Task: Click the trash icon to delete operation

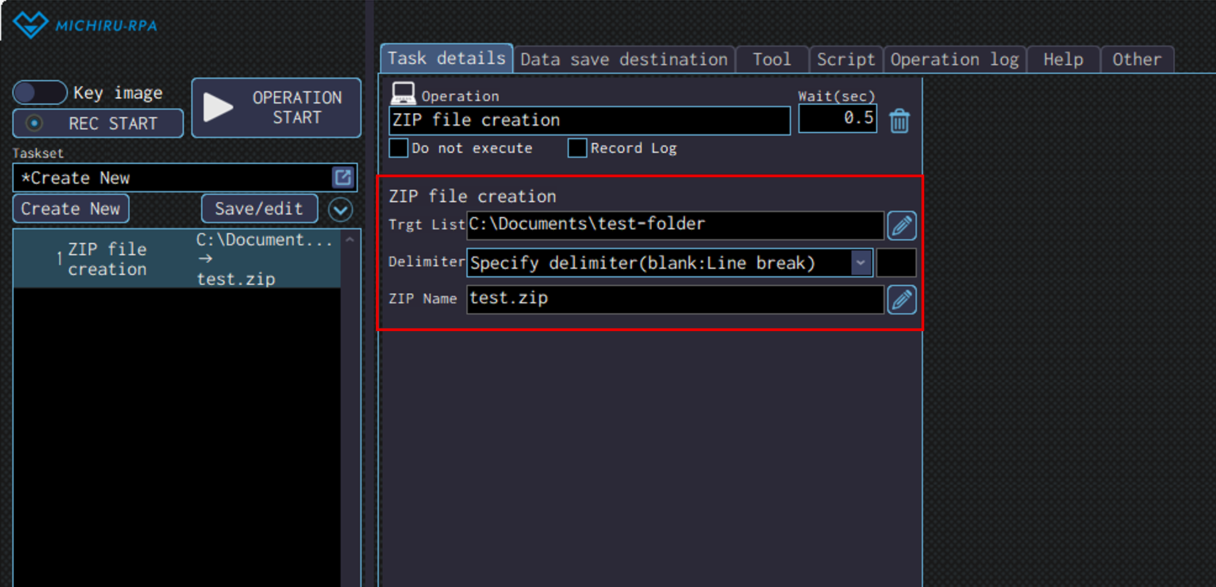Action: point(899,121)
